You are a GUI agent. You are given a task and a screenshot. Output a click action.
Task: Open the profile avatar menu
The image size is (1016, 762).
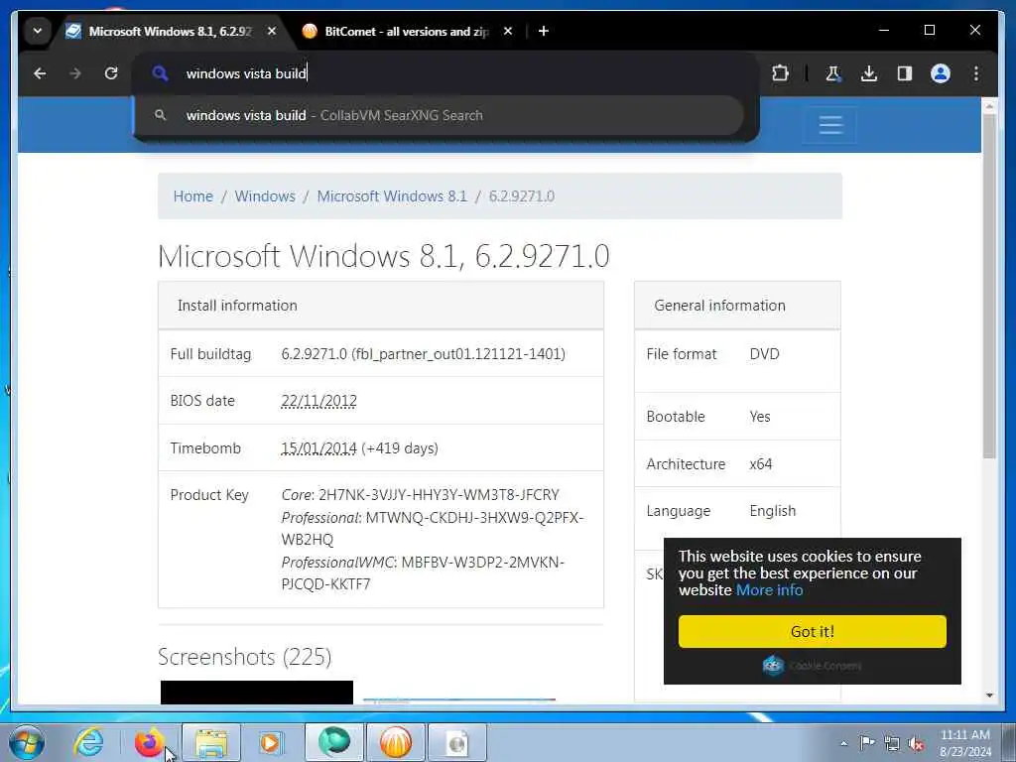[941, 73]
